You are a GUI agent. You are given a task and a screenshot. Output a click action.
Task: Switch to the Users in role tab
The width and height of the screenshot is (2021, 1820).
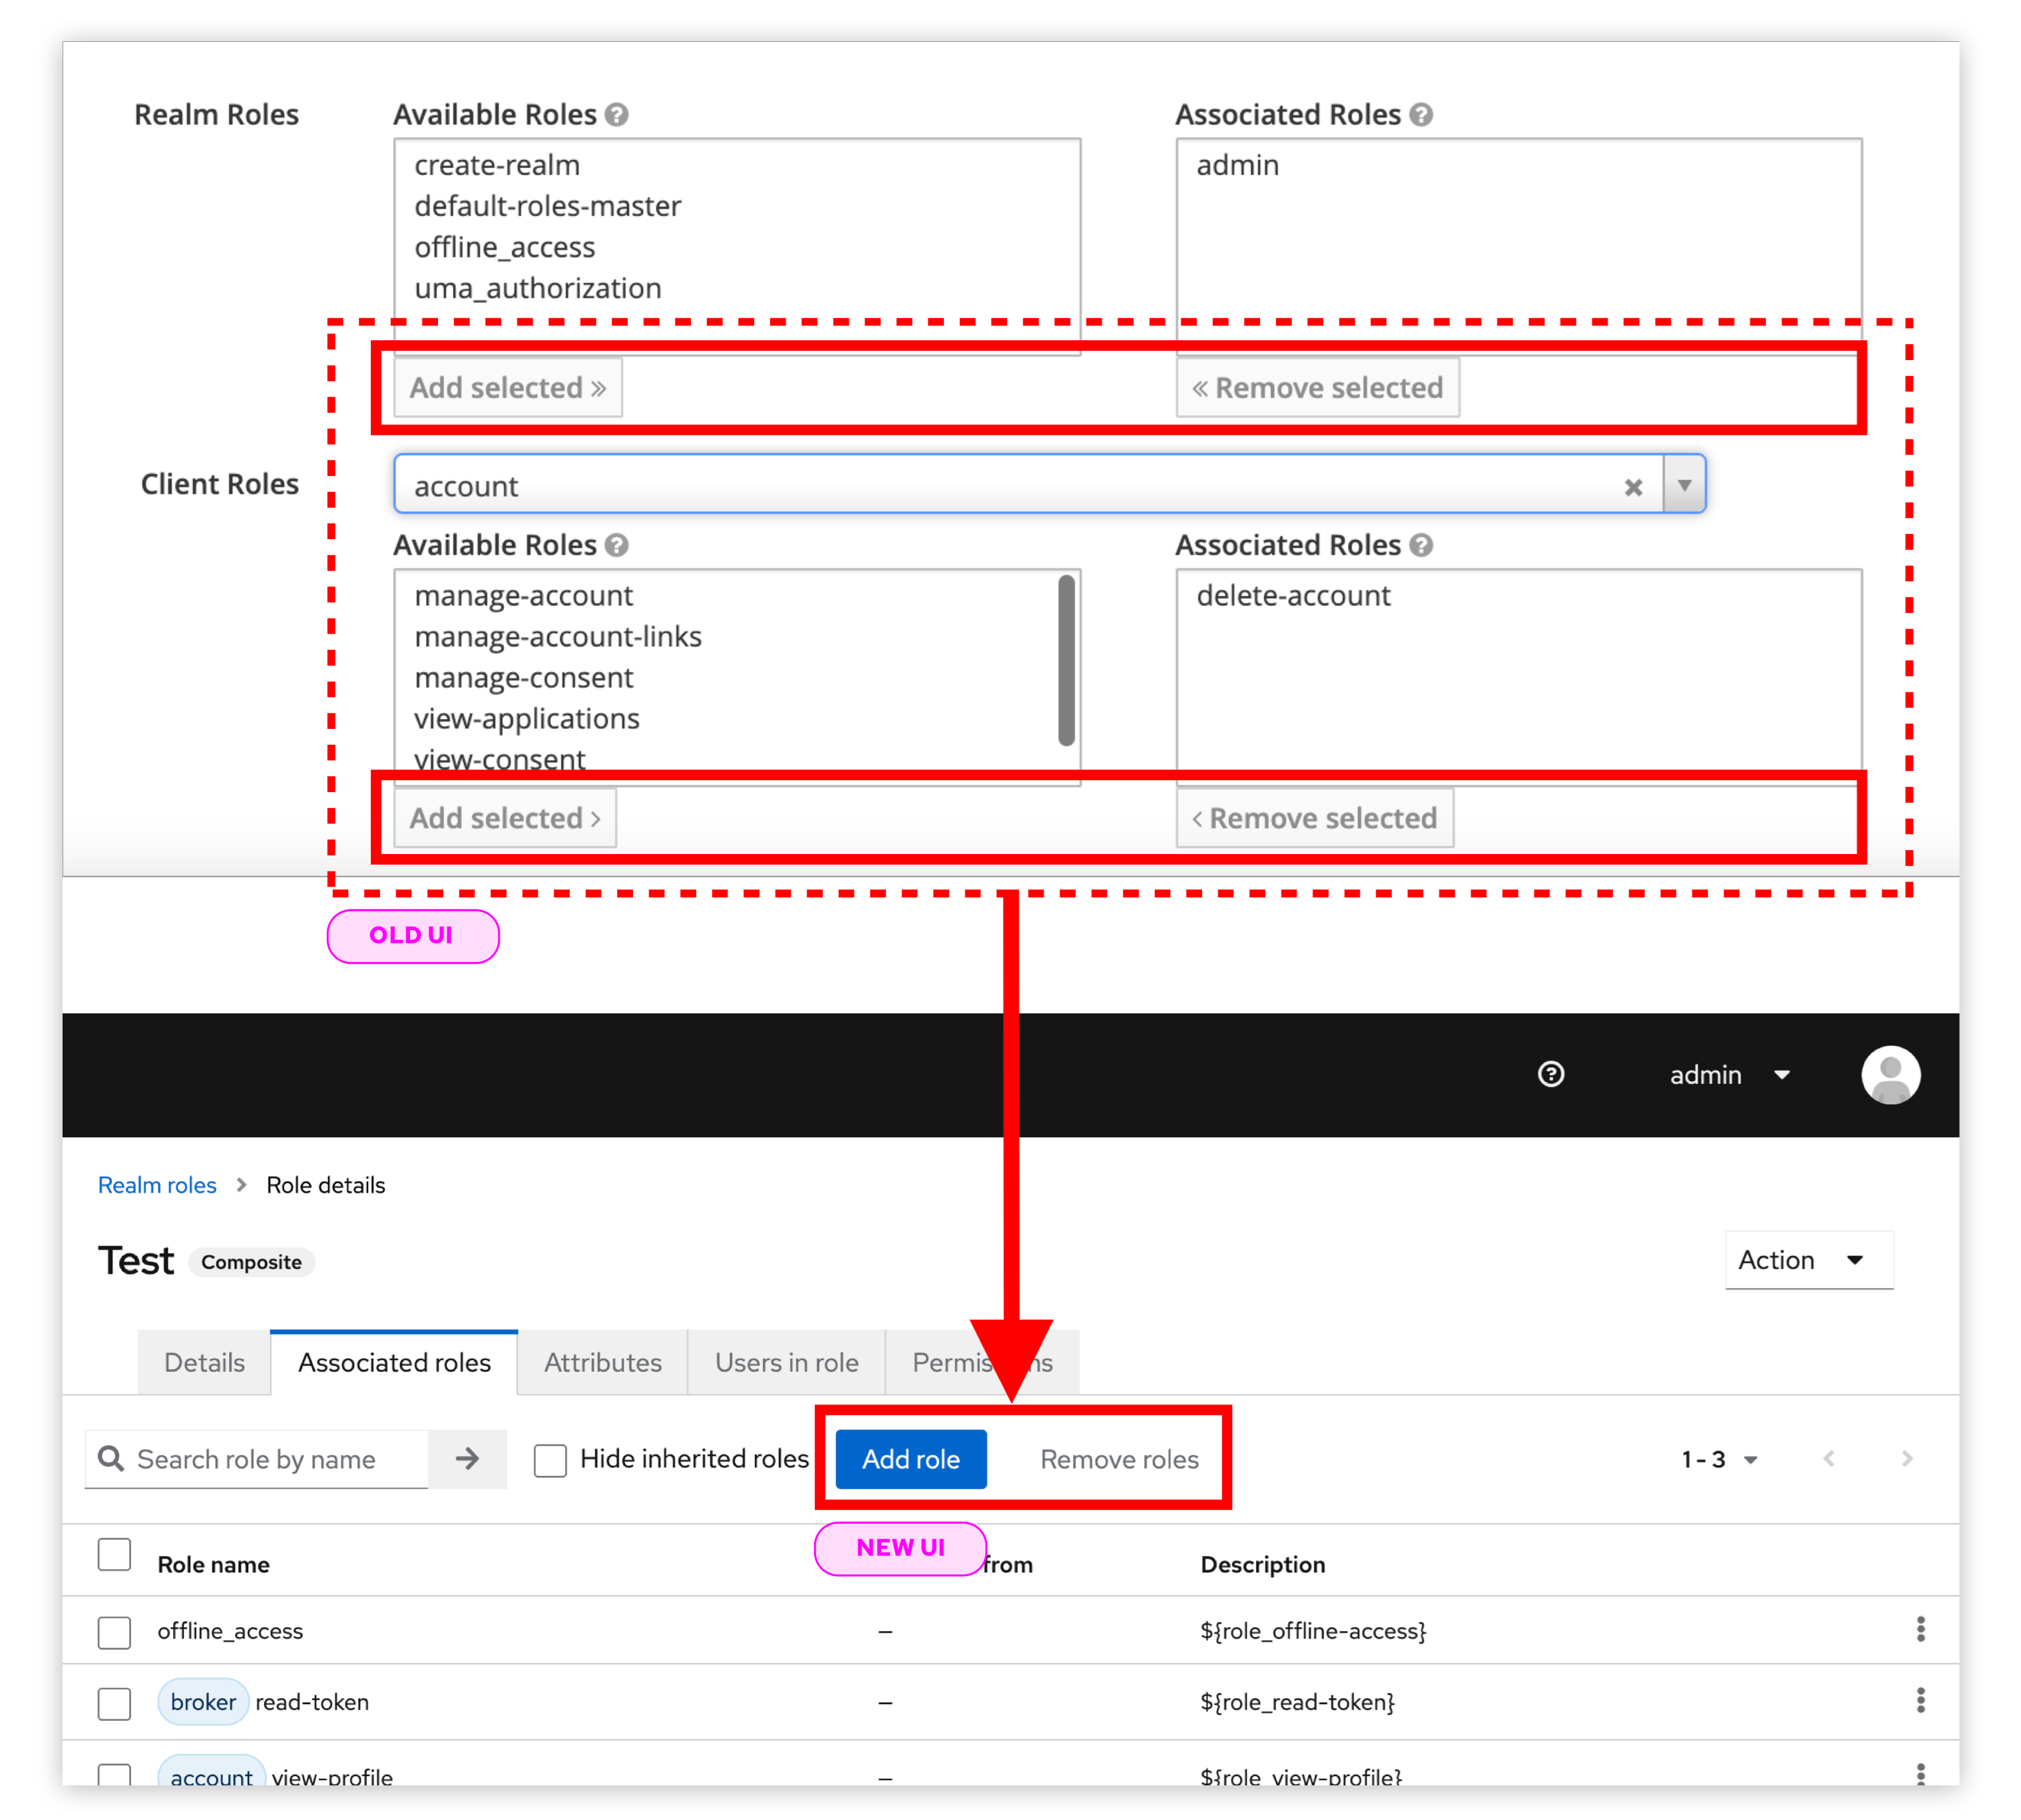coord(786,1363)
